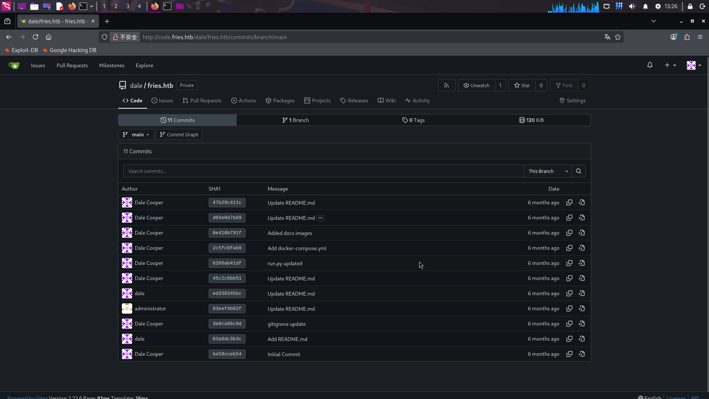709x399 pixels.
Task: Expand commit message ellipsis for d03e0d7b69
Action: [x=321, y=218]
